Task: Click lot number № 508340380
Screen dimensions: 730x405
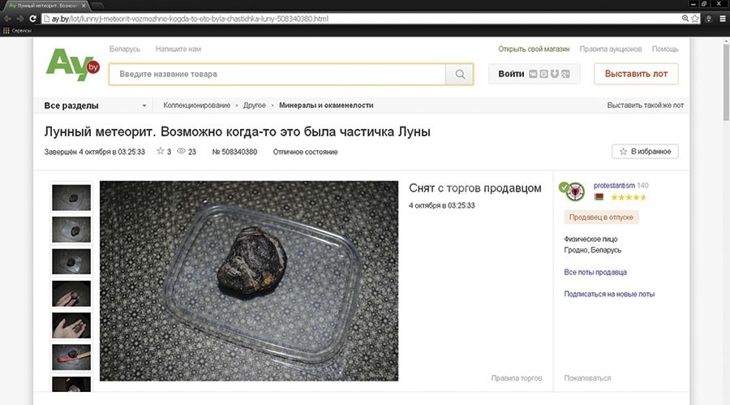Action: click(x=234, y=152)
